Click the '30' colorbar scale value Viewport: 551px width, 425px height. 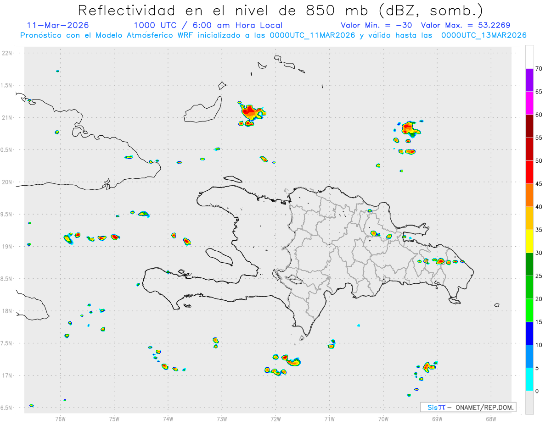tap(539, 253)
